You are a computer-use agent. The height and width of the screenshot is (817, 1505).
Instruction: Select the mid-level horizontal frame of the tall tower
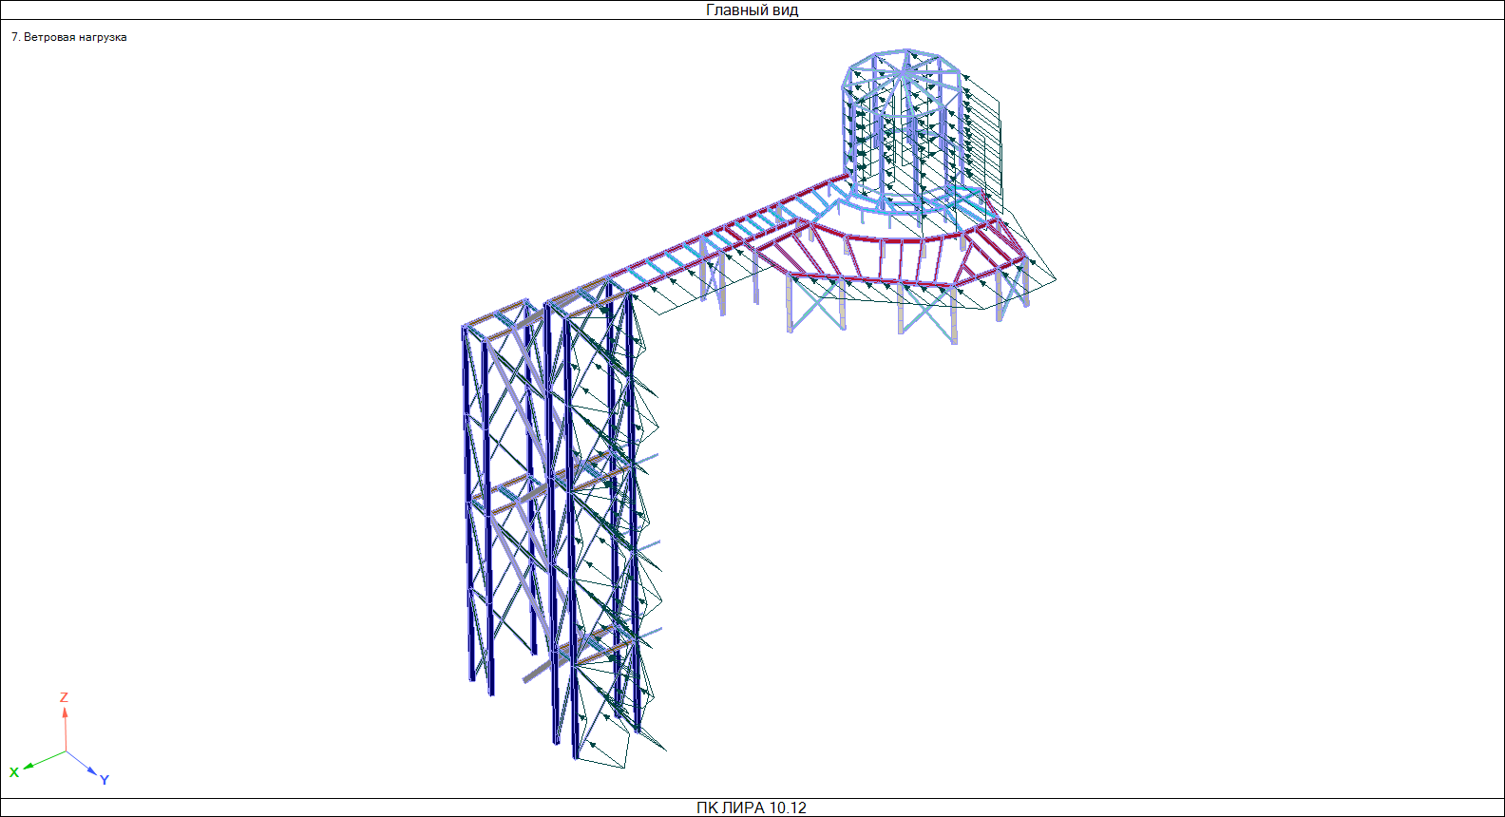[x=551, y=484]
